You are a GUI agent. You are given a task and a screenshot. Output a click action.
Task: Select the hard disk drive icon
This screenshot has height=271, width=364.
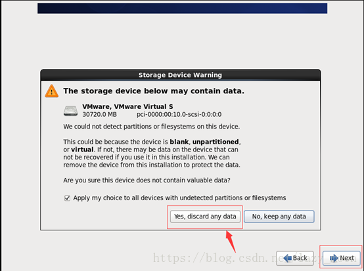70,111
